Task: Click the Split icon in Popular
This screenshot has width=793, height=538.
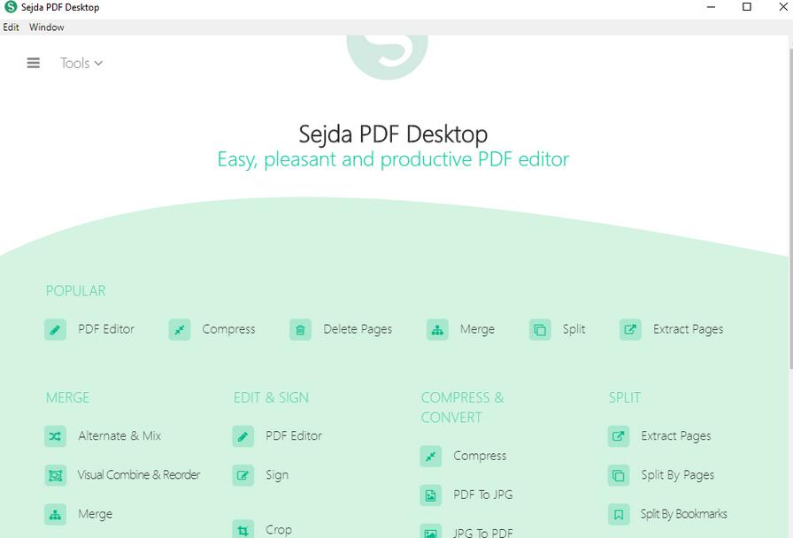Action: point(540,330)
